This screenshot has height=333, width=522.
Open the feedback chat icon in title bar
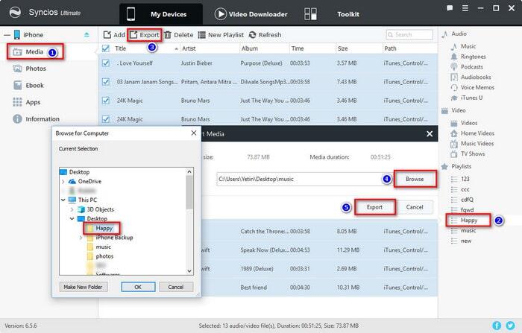[x=450, y=8]
